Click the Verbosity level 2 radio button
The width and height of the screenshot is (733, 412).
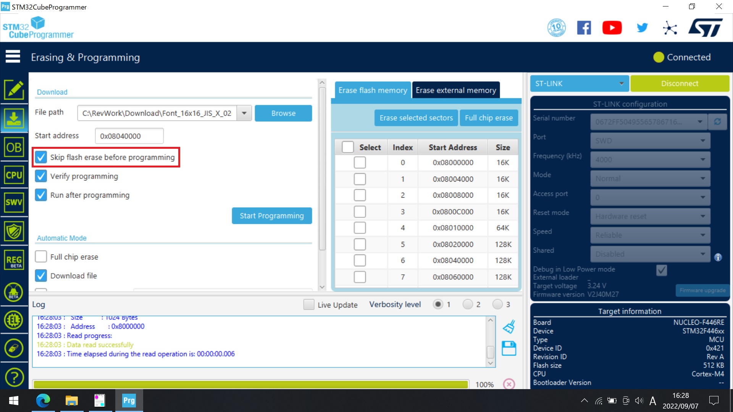pos(467,304)
